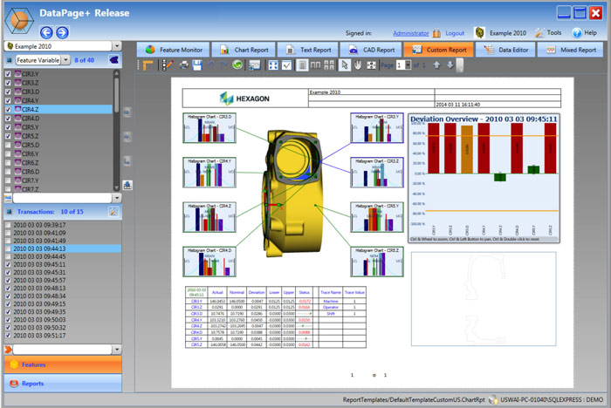Click the checkmark toolbar icon

tap(287, 65)
